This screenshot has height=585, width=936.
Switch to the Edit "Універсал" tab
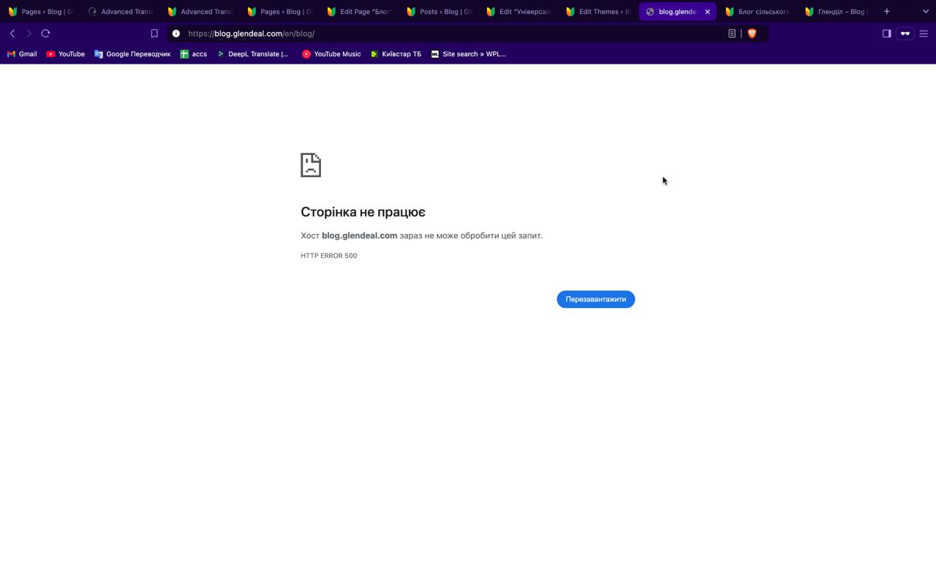[518, 12]
